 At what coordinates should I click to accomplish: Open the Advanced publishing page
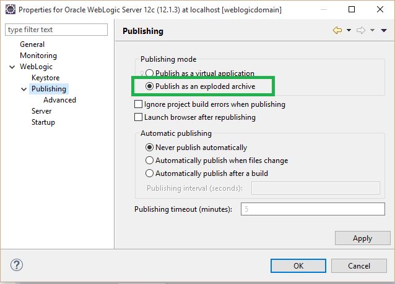pos(59,100)
